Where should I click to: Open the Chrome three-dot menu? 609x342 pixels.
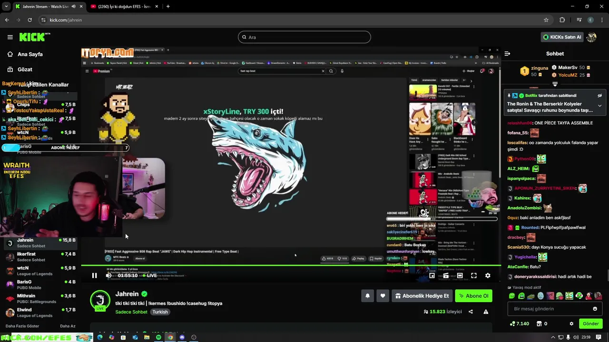tap(602, 20)
